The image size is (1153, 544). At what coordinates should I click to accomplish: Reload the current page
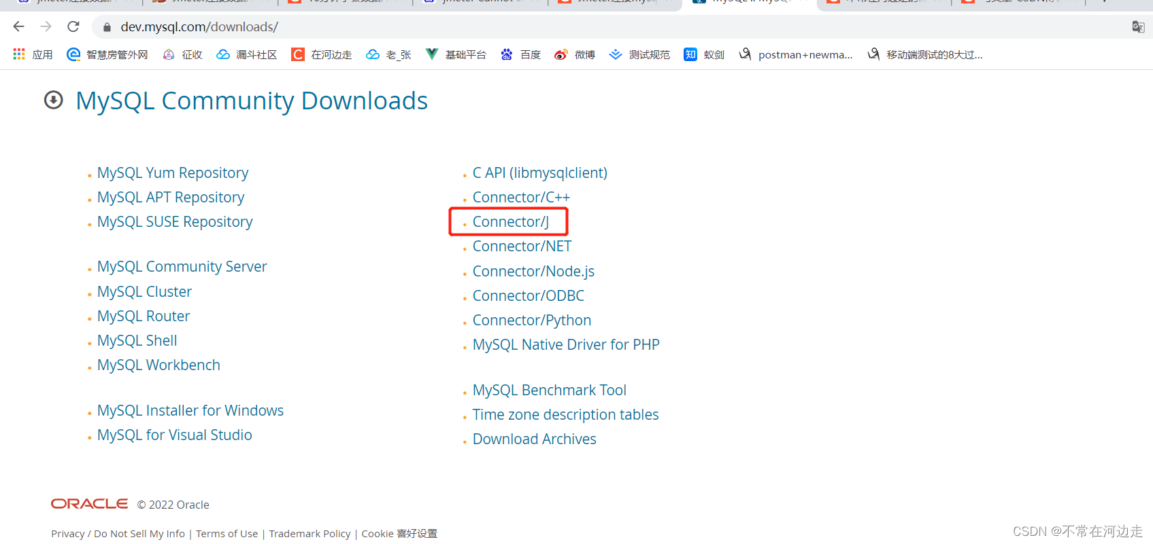pyautogui.click(x=73, y=26)
